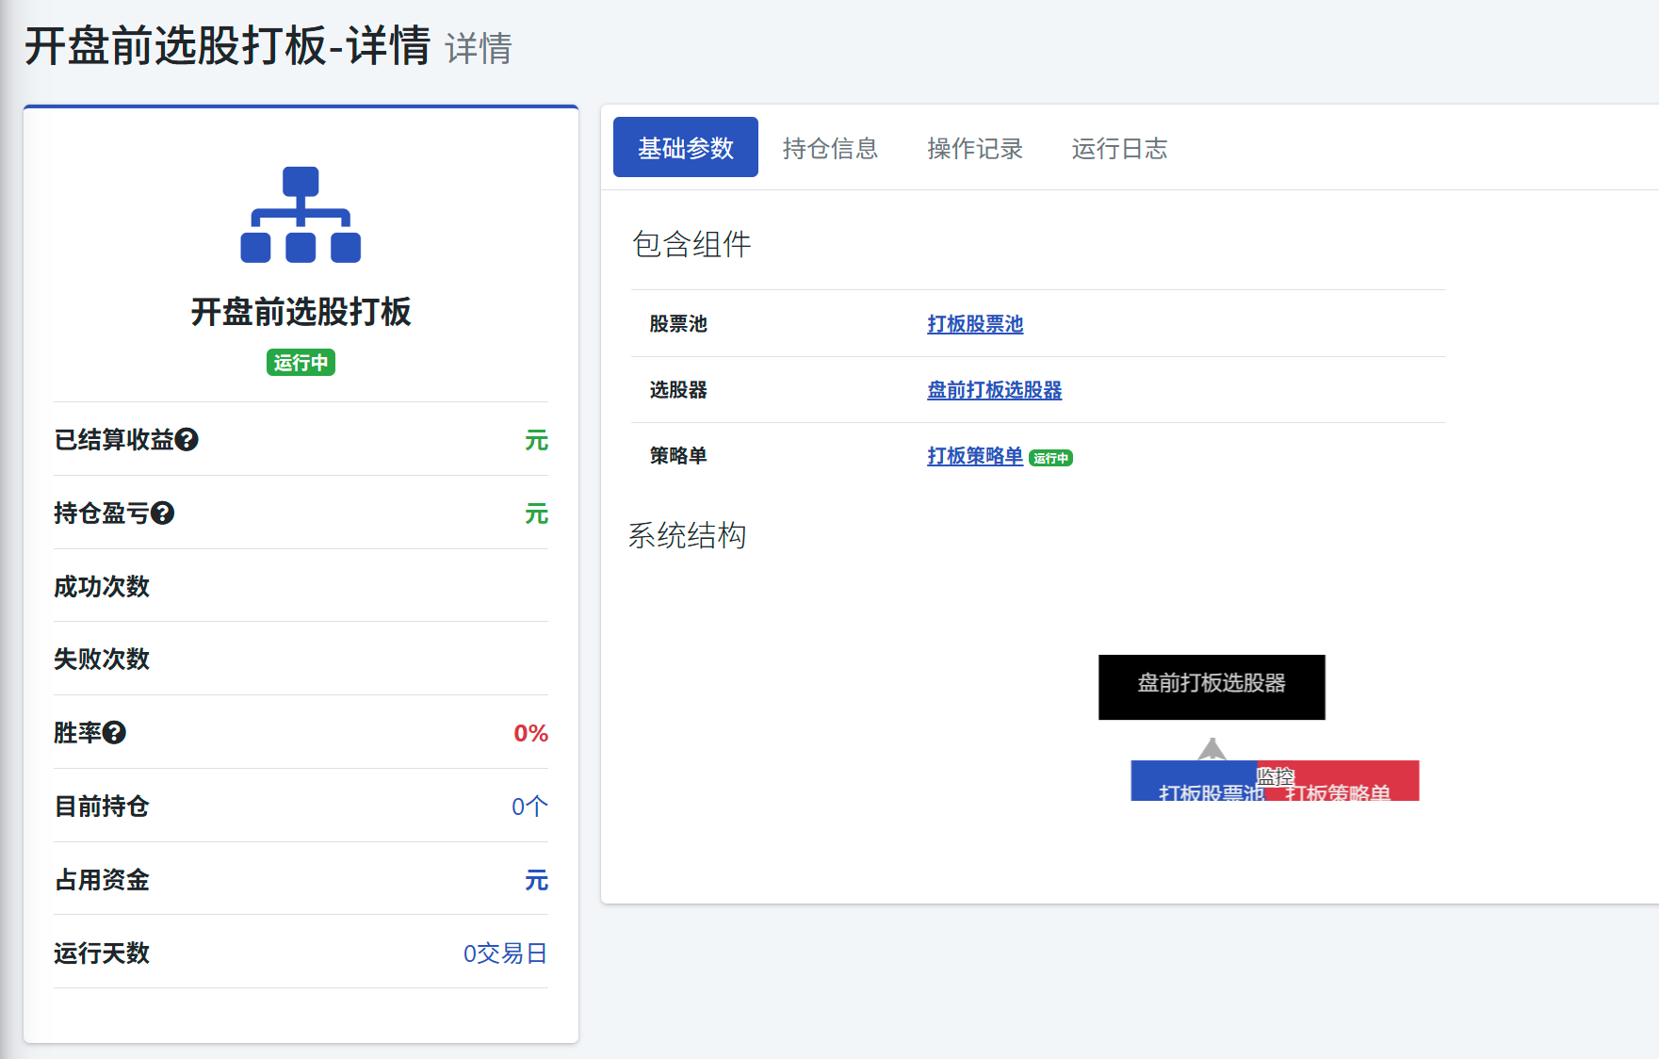View the 运行日志 tab
The image size is (1659, 1059).
click(x=1118, y=148)
